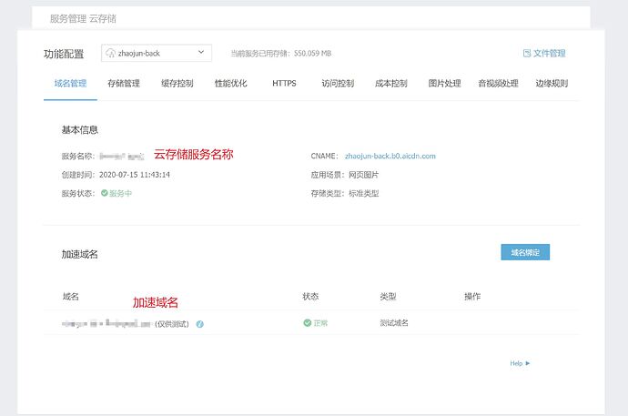Click the (仅供测试) label in domain row

[x=172, y=324]
